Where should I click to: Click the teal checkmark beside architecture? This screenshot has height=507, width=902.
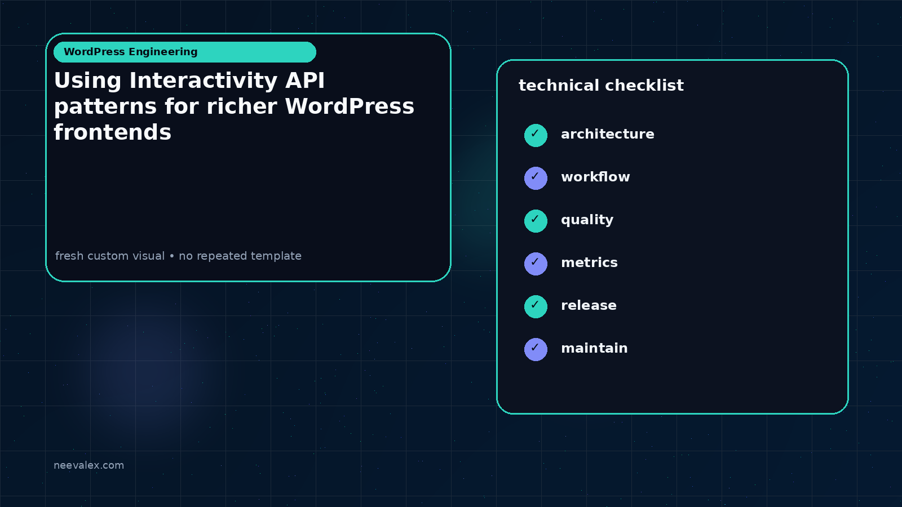536,135
